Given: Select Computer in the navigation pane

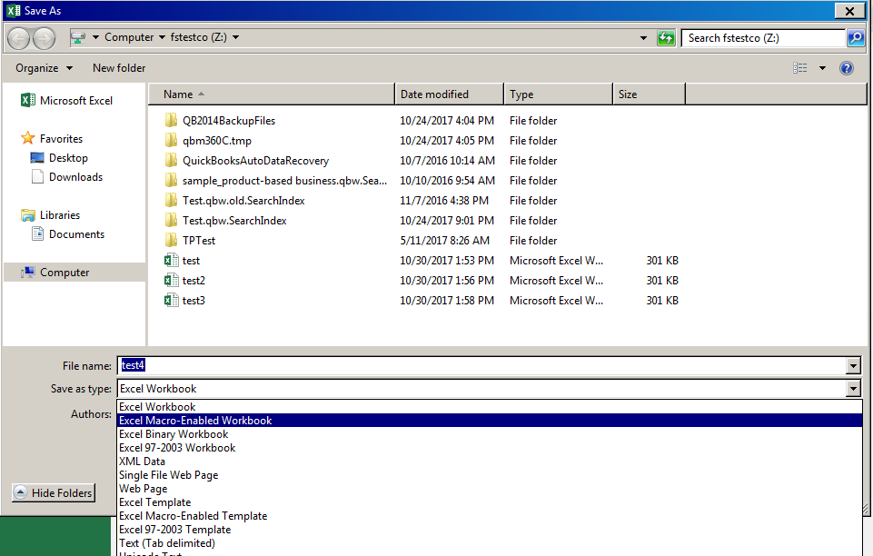Looking at the screenshot, I should coord(74,273).
